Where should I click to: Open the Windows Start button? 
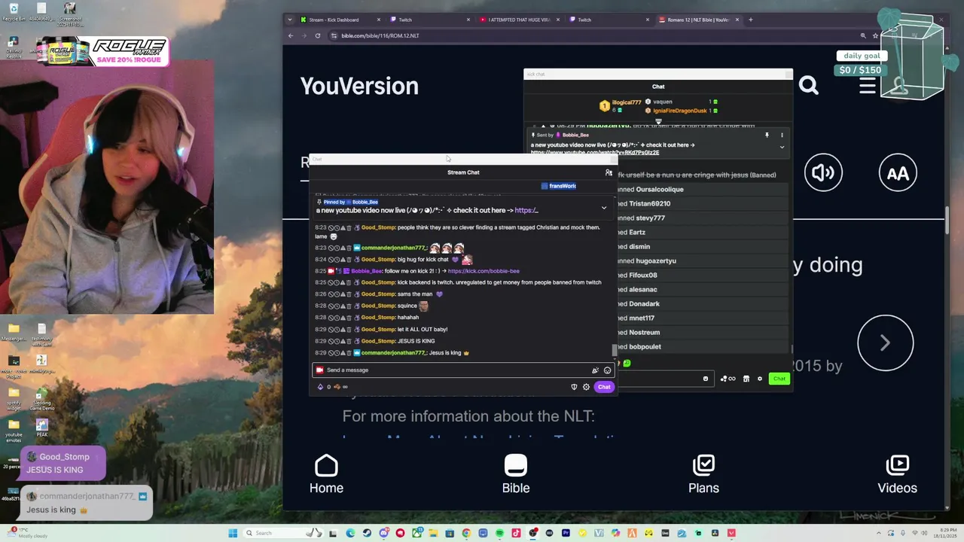[233, 533]
